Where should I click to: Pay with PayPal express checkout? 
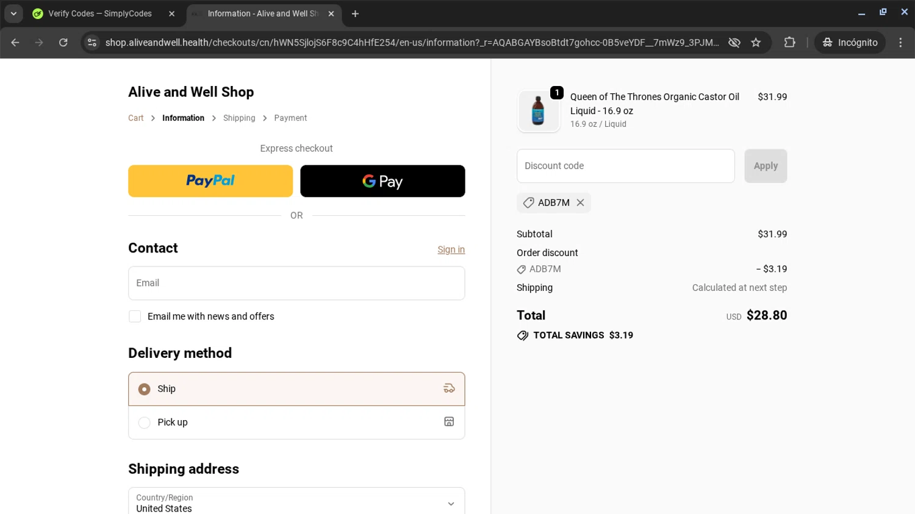pos(210,181)
